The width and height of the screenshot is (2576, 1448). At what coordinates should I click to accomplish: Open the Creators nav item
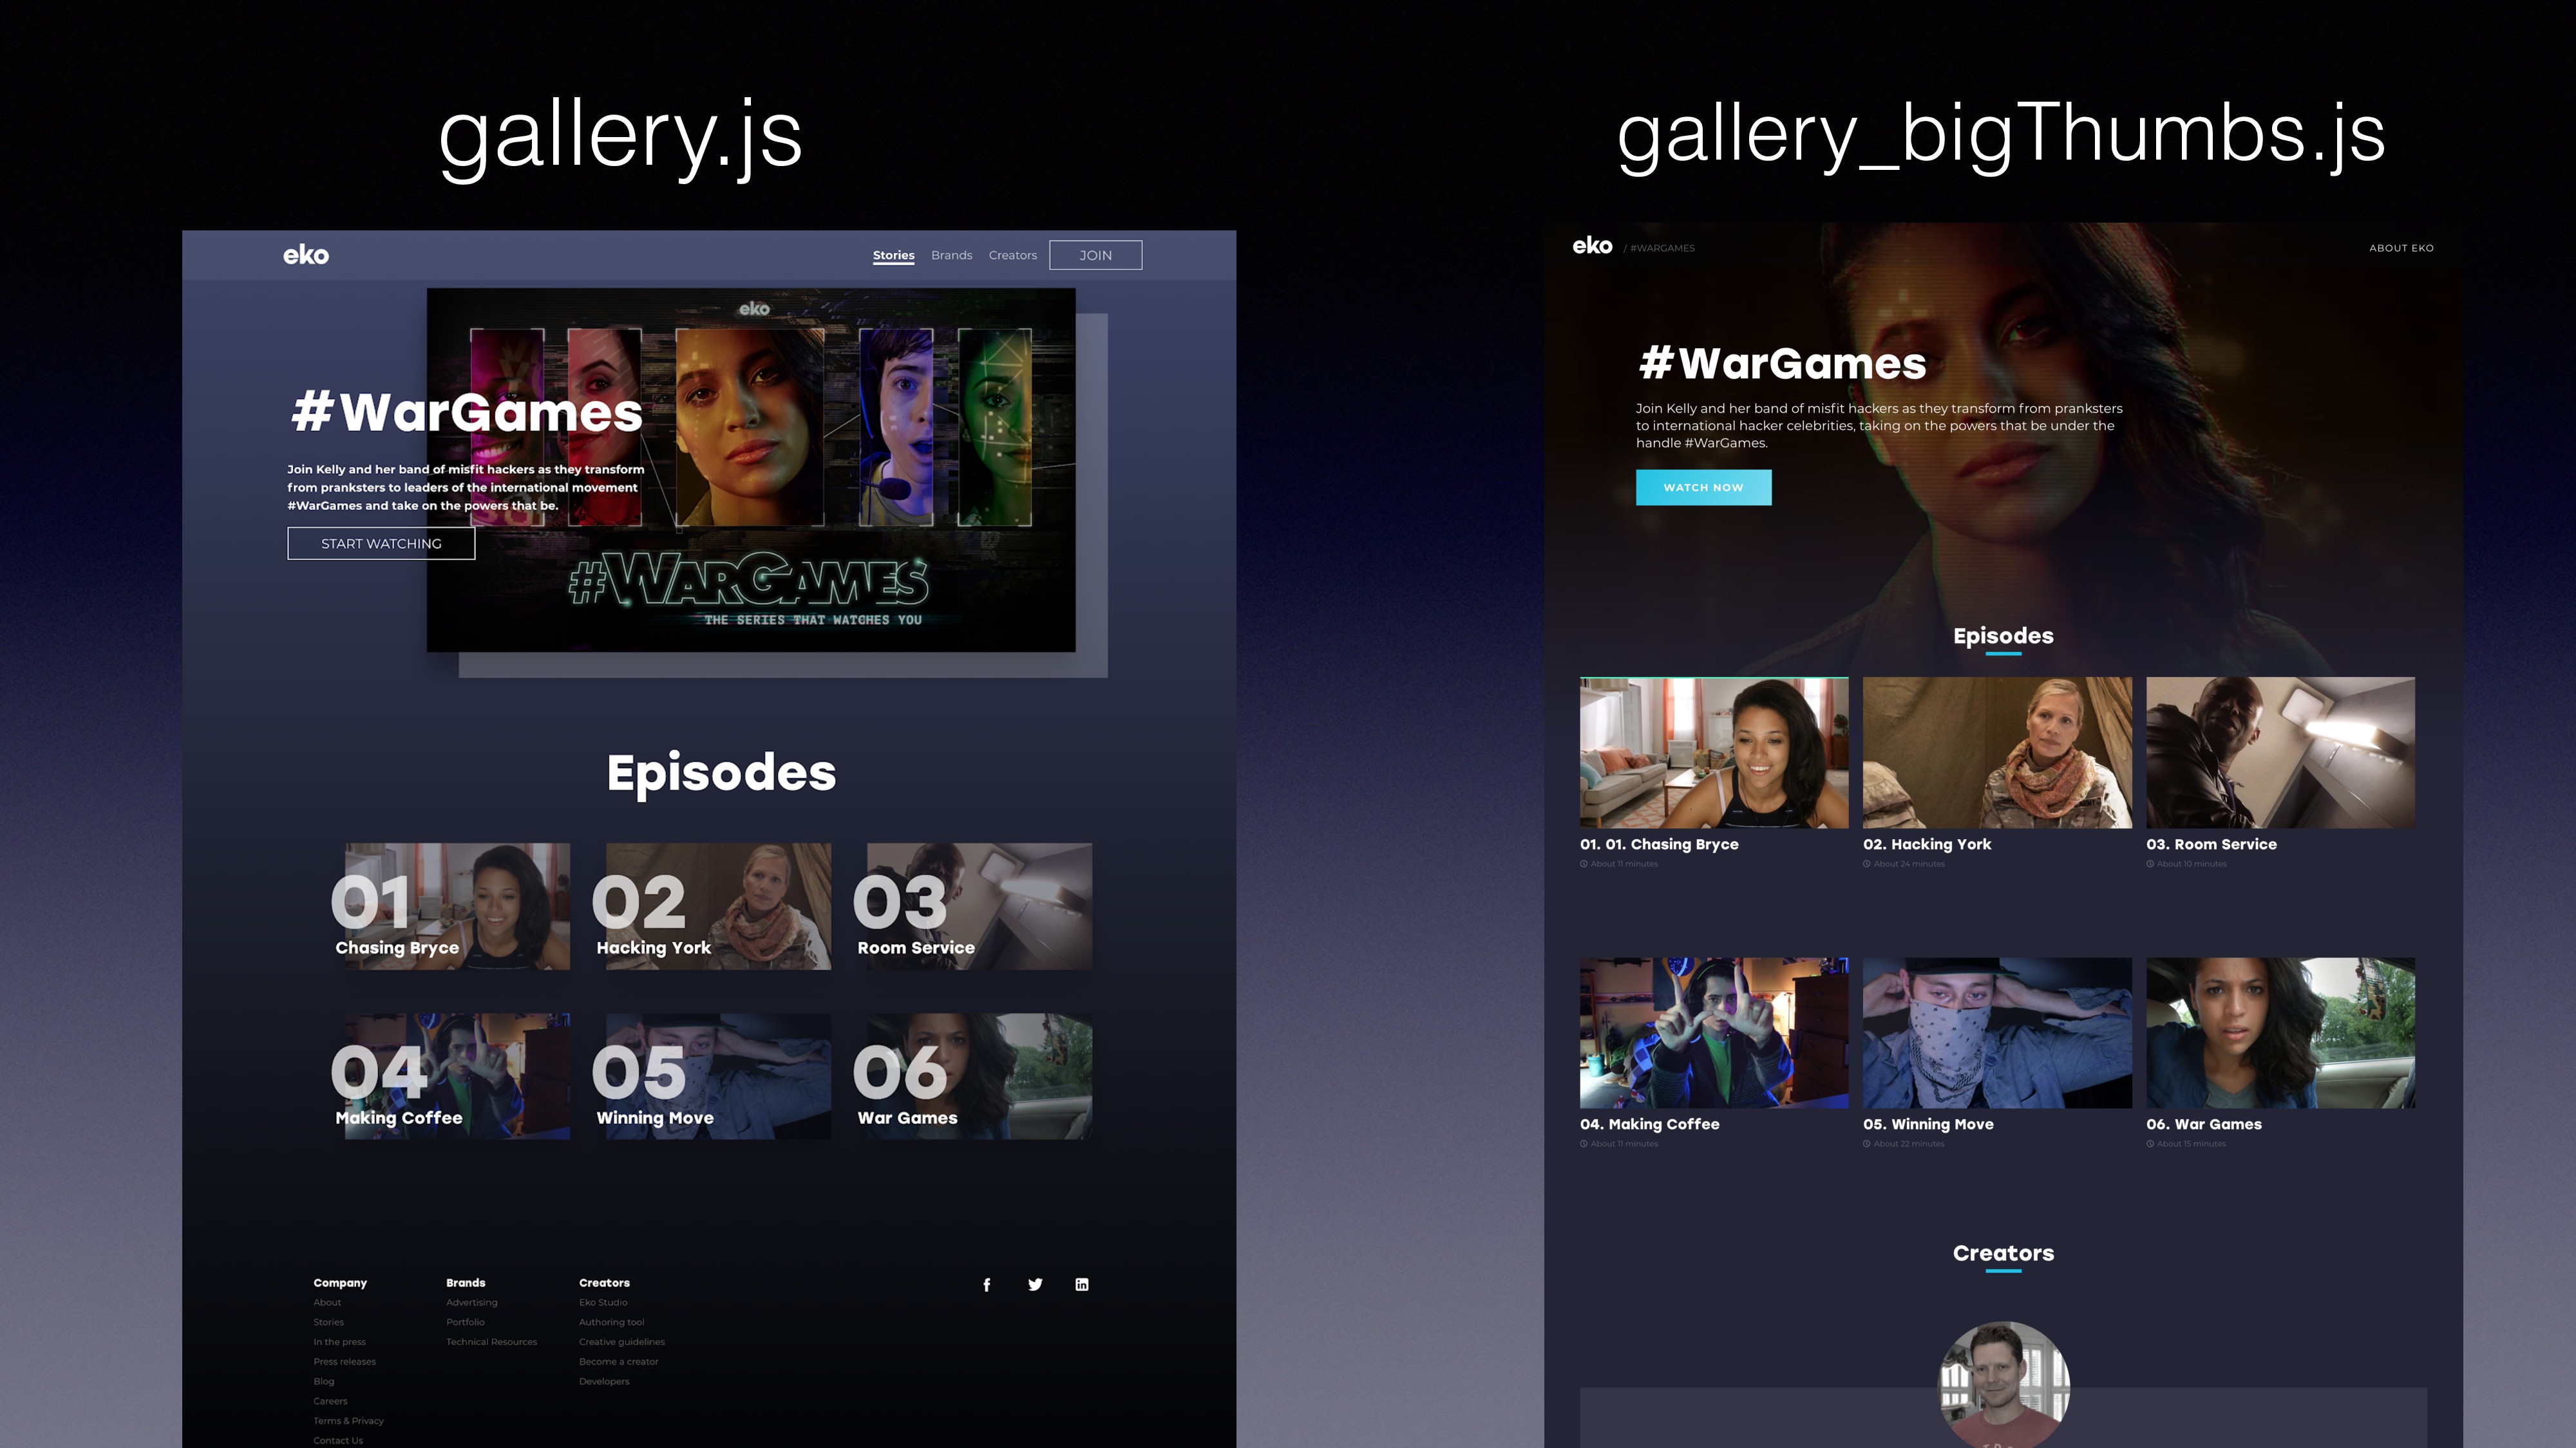point(1012,255)
